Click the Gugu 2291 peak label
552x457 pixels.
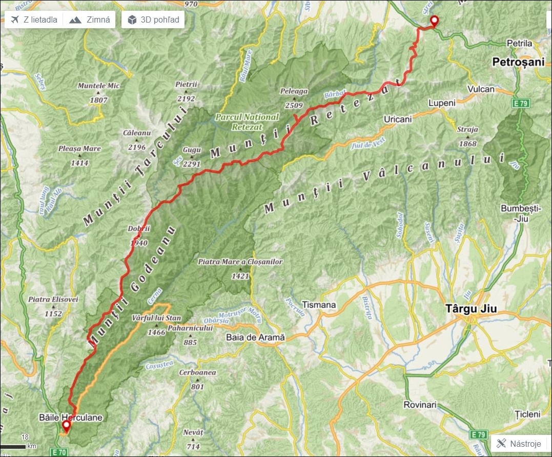pyautogui.click(x=192, y=157)
